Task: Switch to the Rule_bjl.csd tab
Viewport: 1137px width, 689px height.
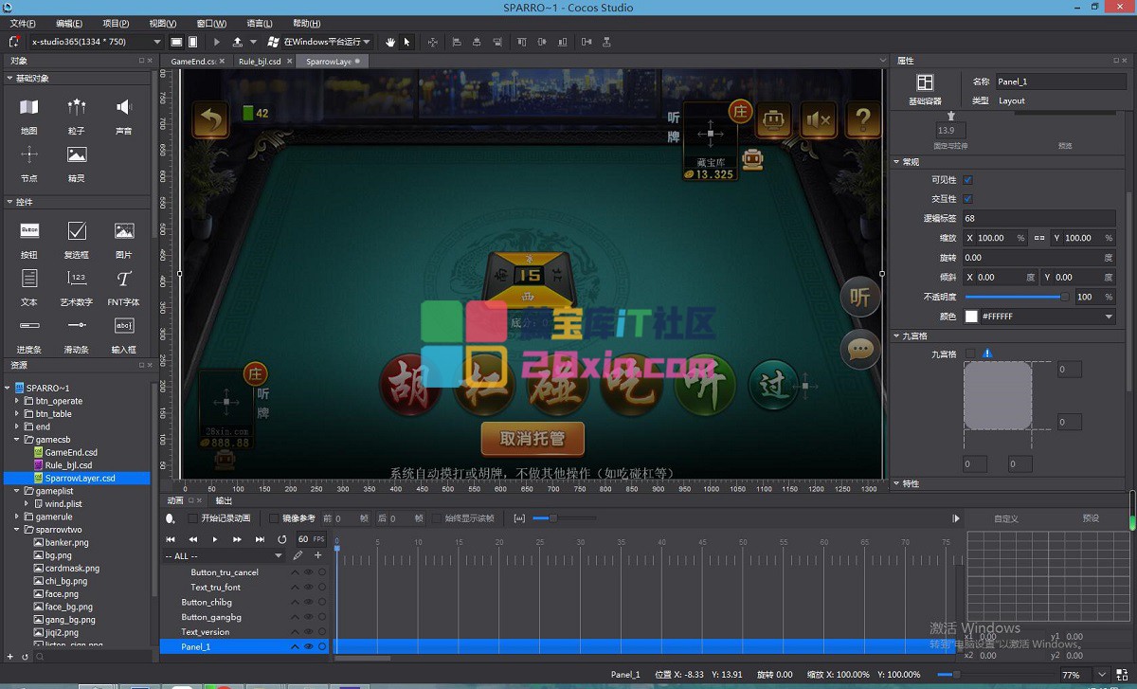Action: (260, 61)
